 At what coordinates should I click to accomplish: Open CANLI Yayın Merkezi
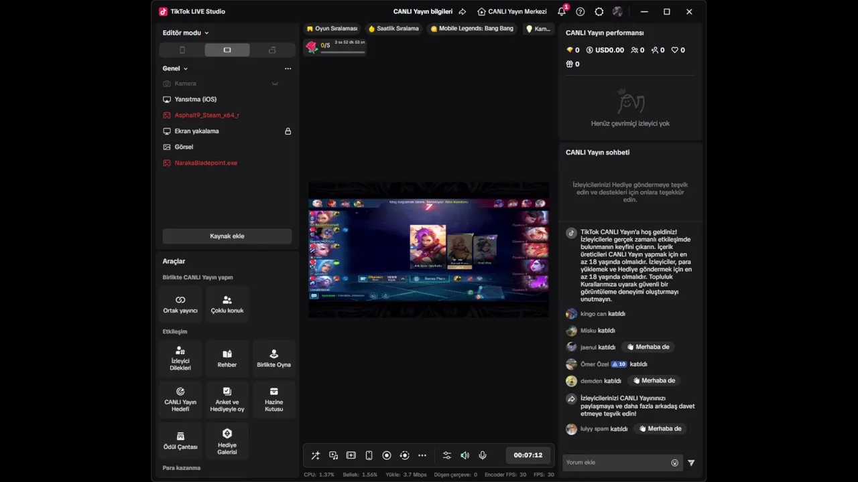pos(512,11)
